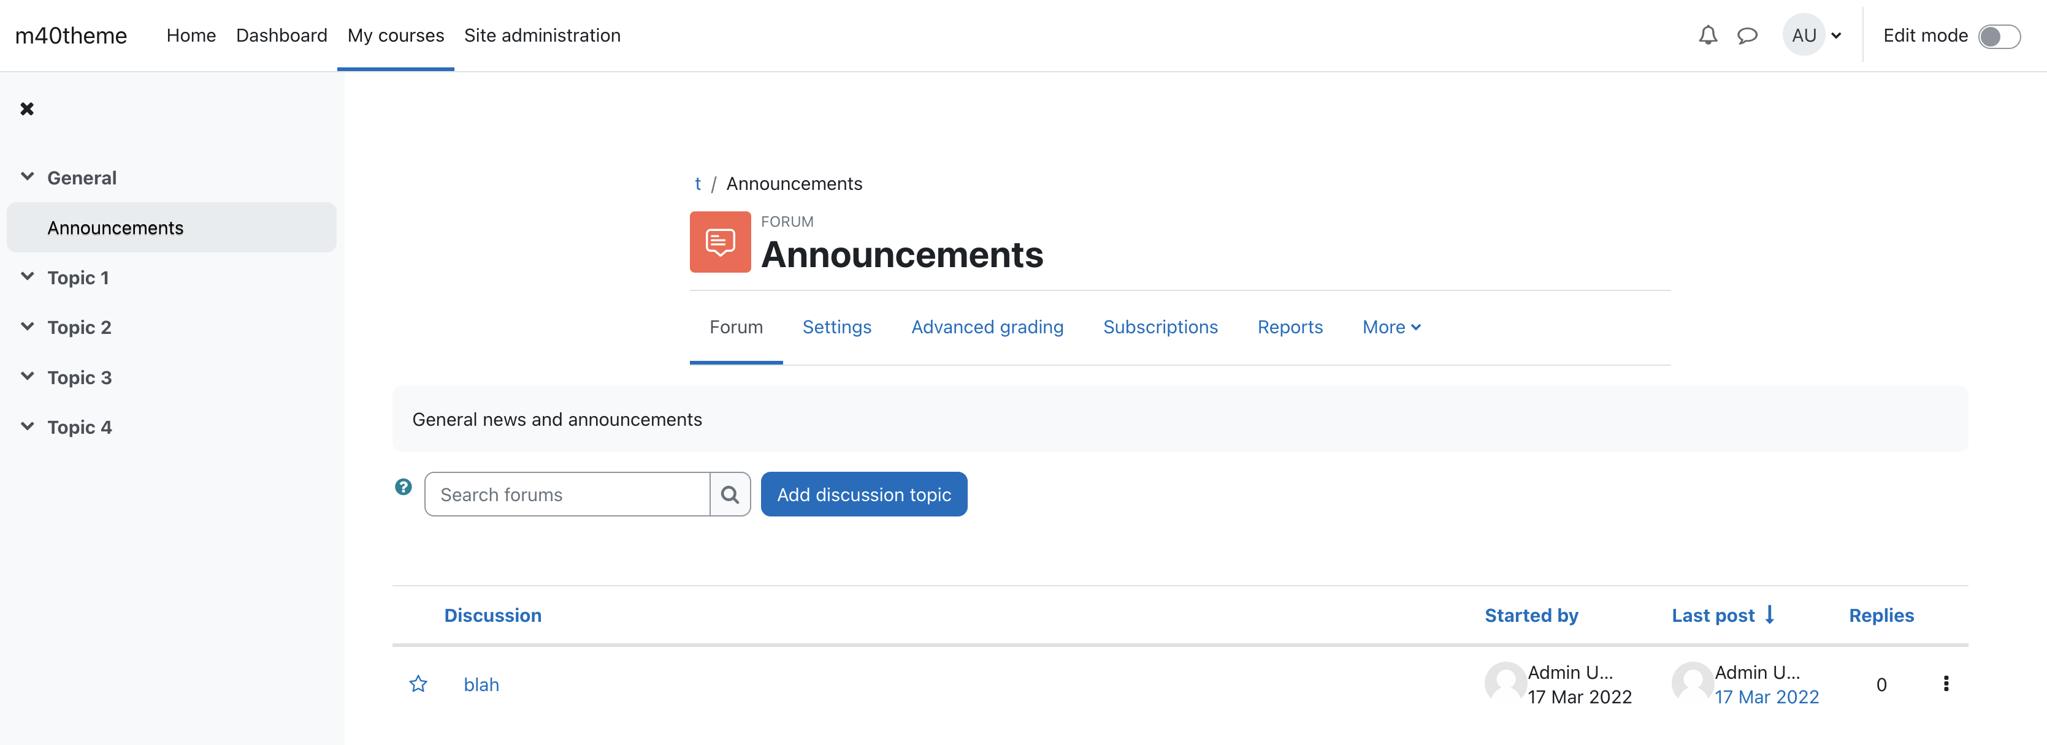The image size is (2047, 745).
Task: Sort by Started by column header
Action: pos(1531,616)
